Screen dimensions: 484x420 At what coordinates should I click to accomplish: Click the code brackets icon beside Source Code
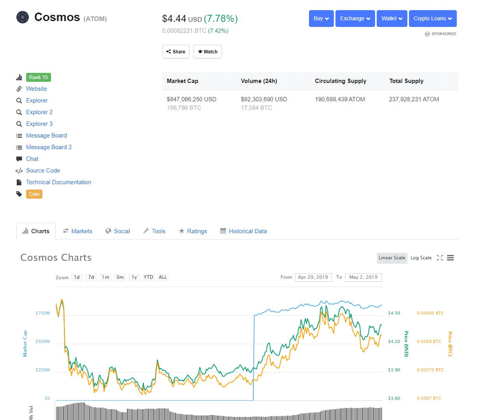[x=19, y=171]
